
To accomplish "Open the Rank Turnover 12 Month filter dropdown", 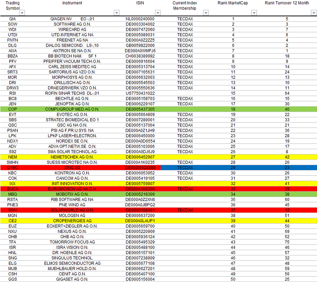I will click(x=313, y=13).
